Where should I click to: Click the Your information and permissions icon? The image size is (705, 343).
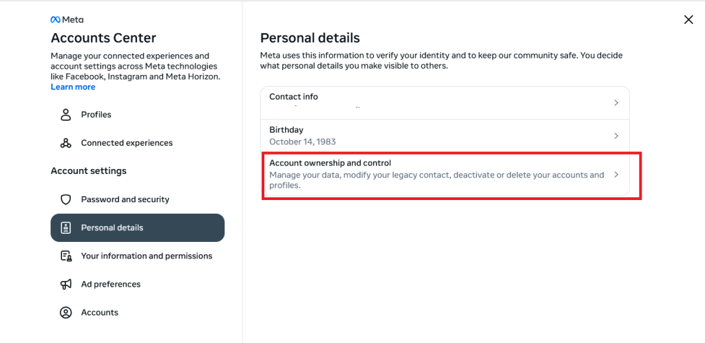click(66, 256)
